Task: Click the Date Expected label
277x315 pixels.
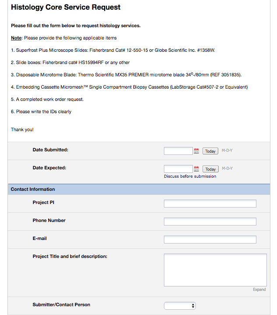Action: click(x=50, y=168)
